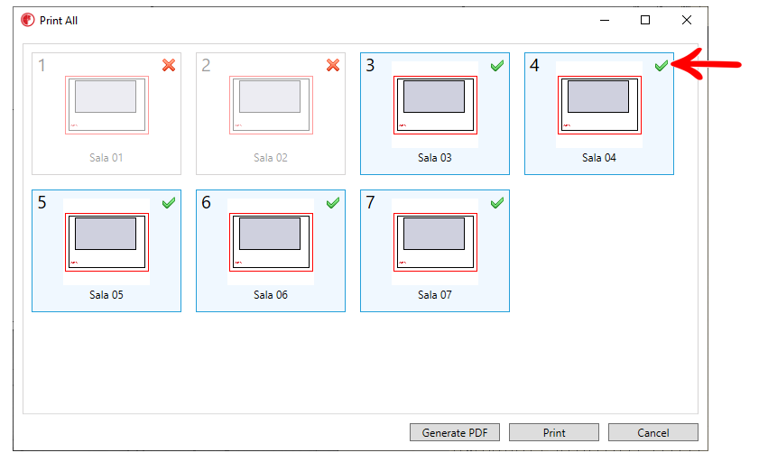
Task: Select the Sala 01 page thumbnail
Action: coord(106,105)
